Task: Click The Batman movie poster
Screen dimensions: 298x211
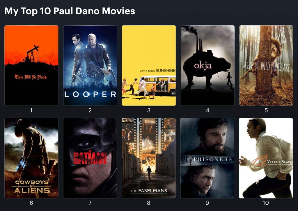Action: (x=90, y=158)
